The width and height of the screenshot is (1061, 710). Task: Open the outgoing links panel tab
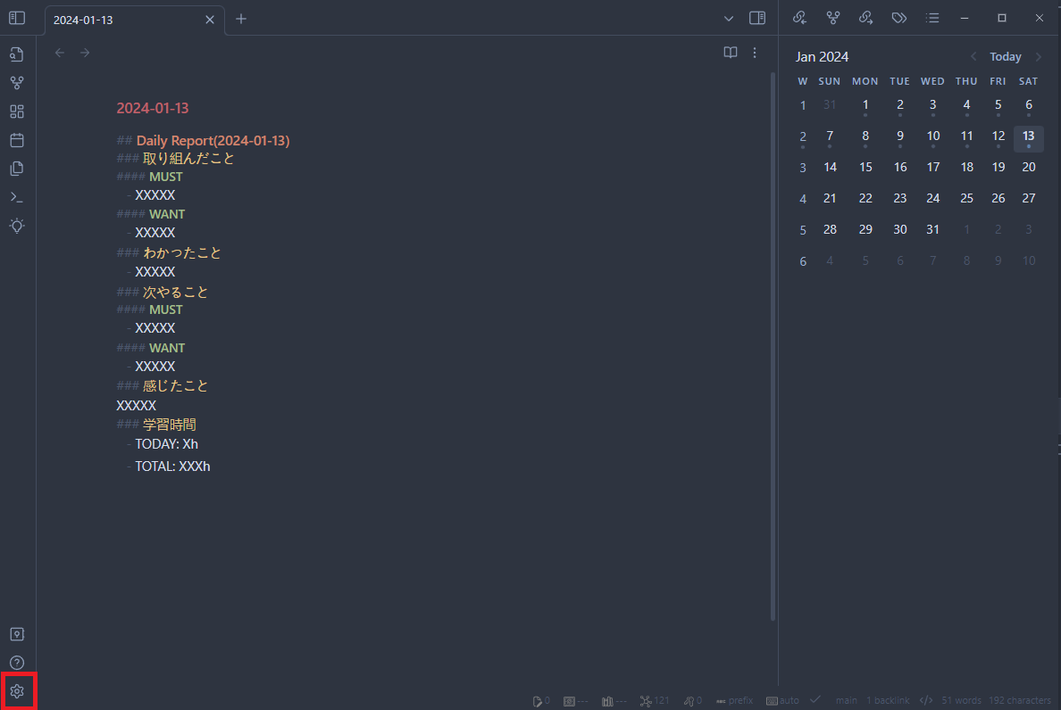coord(866,18)
